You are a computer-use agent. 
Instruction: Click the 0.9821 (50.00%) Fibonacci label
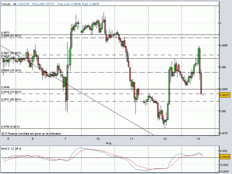pos(11,99)
